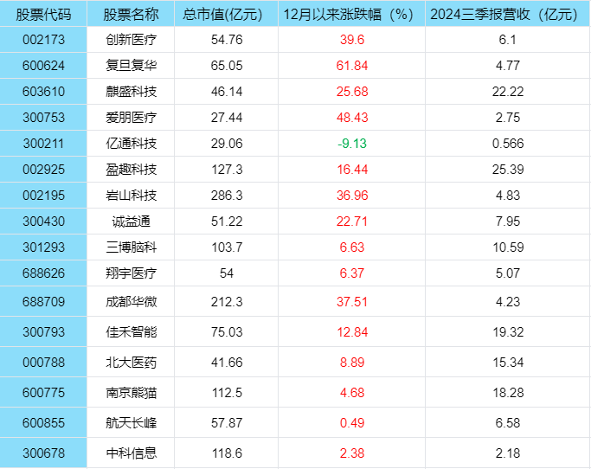591x469 pixels.
Task: Click the 118.6 market value cell
Action: pos(227,453)
